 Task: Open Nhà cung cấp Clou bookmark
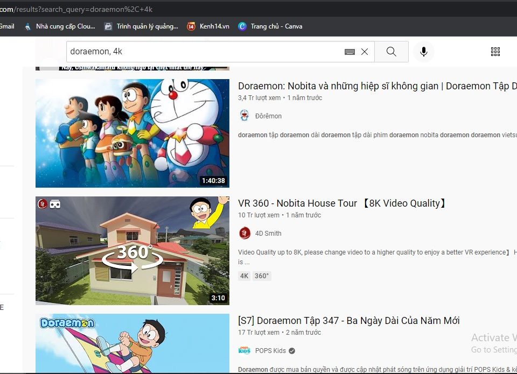click(x=60, y=26)
